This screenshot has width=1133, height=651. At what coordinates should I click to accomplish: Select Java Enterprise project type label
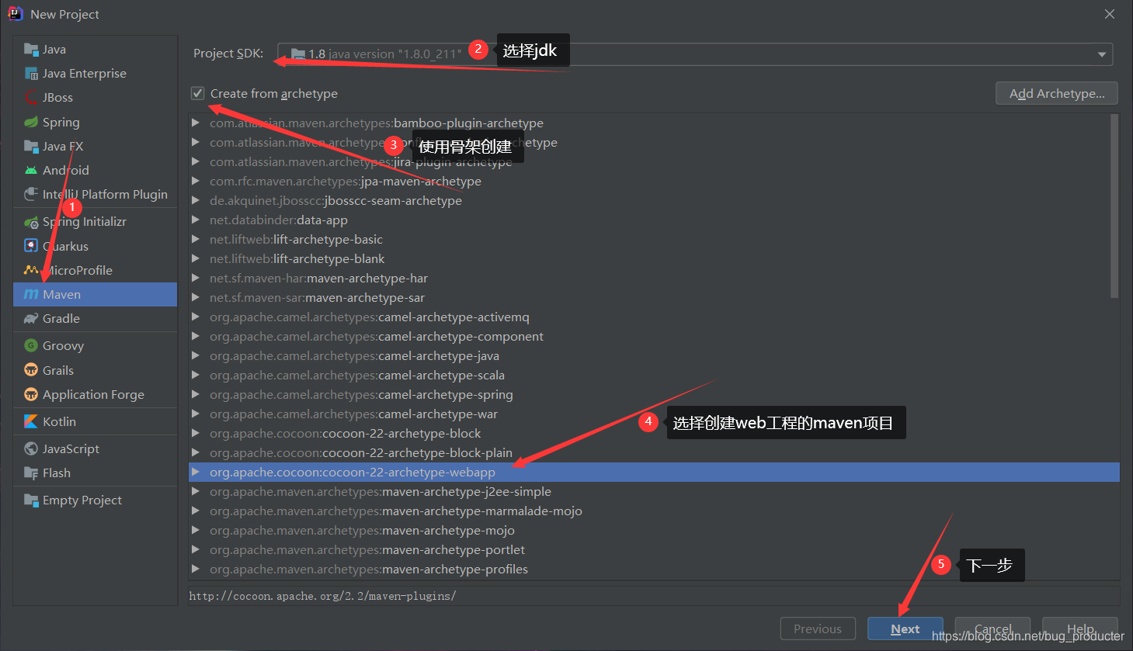pos(85,74)
